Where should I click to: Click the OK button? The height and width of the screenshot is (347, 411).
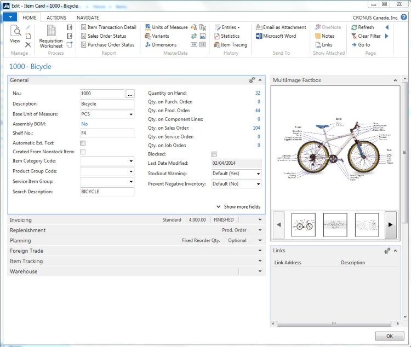390,336
